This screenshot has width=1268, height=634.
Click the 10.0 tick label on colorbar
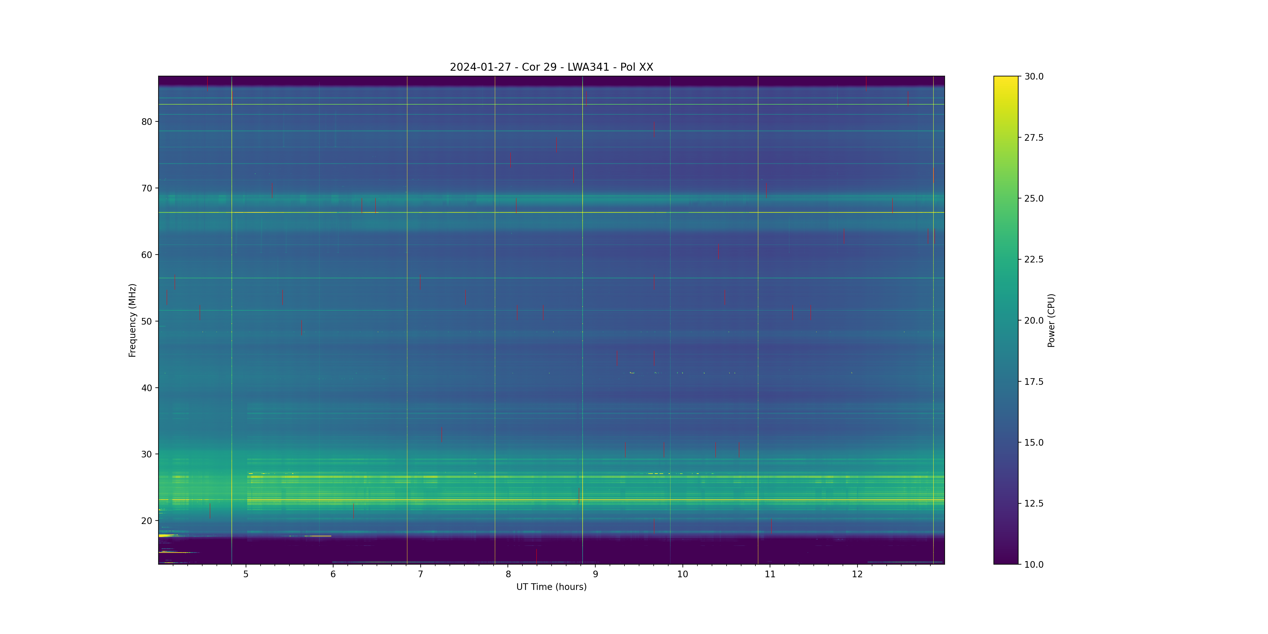[x=1034, y=565]
